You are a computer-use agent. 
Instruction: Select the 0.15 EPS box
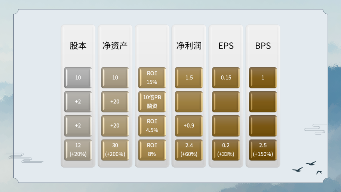pos(226,78)
